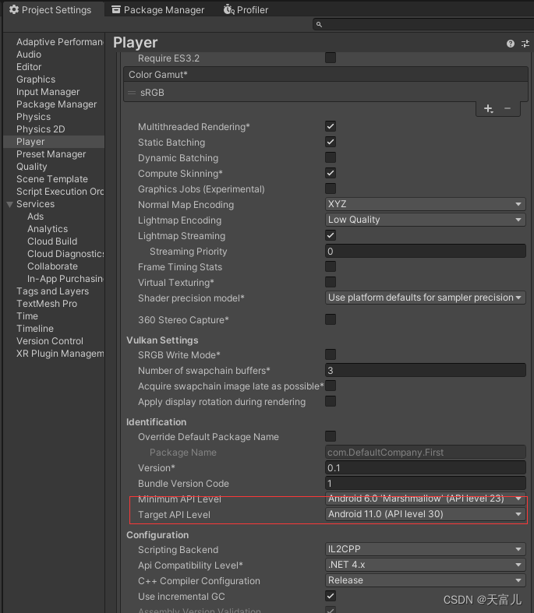This screenshot has height=613, width=534.
Task: Enable Apply display rotation during rendering
Action: pyautogui.click(x=331, y=401)
